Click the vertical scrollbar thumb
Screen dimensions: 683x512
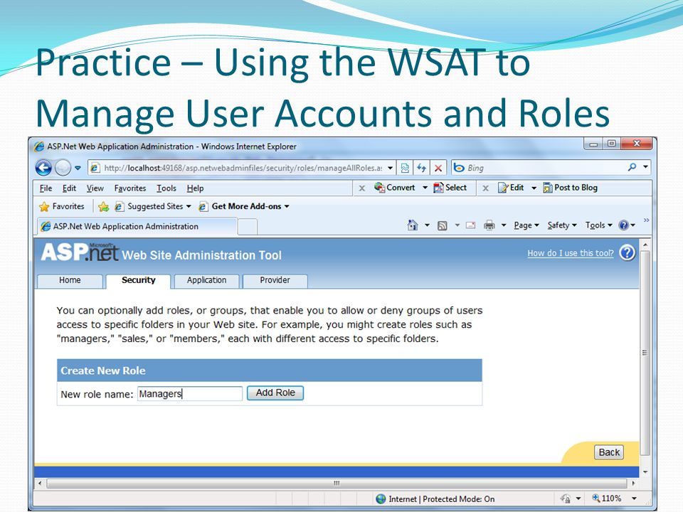(x=645, y=353)
